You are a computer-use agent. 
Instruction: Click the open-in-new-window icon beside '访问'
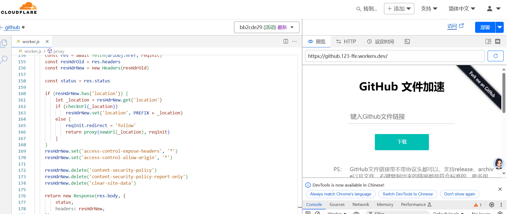tap(461, 26)
